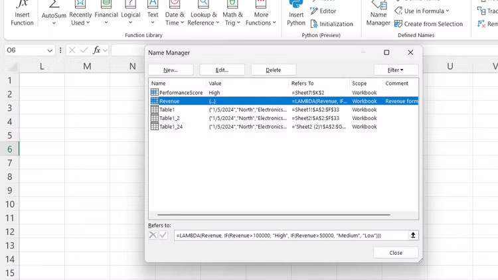498x280 pixels.
Task: Expand the AutoSum dropdown
Action: pos(53,23)
